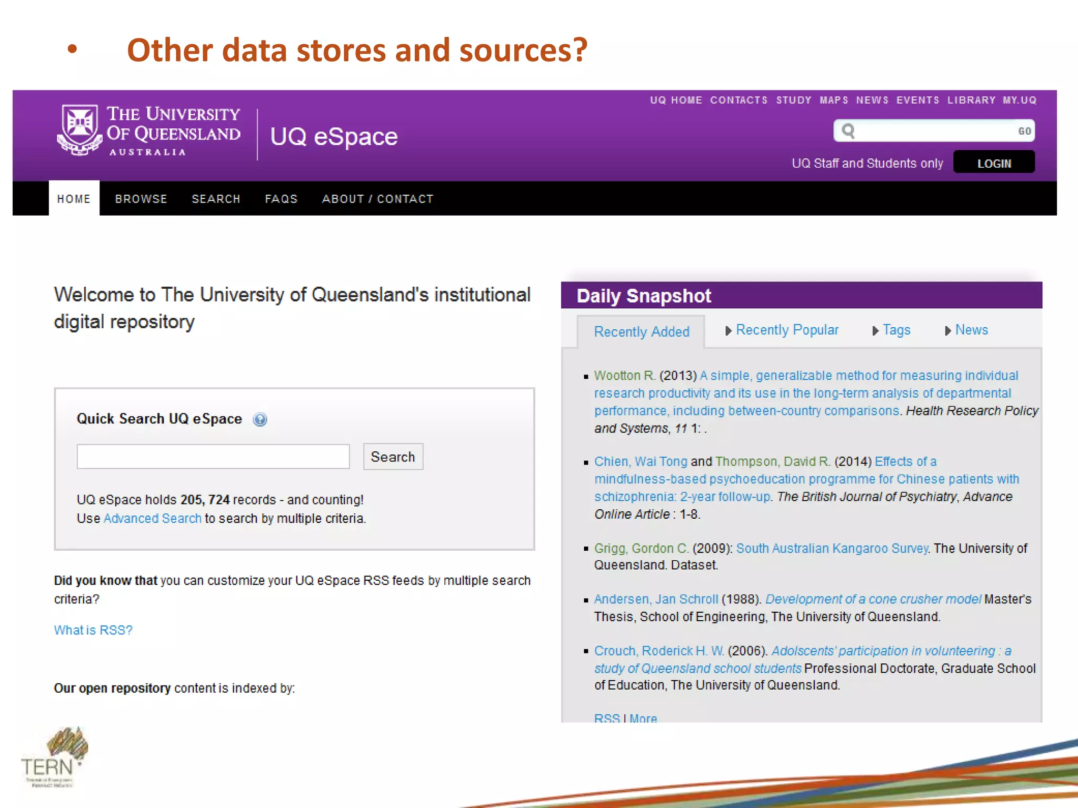Image resolution: width=1078 pixels, height=808 pixels.
Task: Open the What is RSS? link
Action: tap(93, 630)
